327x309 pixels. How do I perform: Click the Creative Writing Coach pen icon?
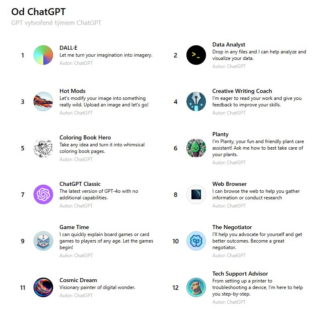pos(196,102)
